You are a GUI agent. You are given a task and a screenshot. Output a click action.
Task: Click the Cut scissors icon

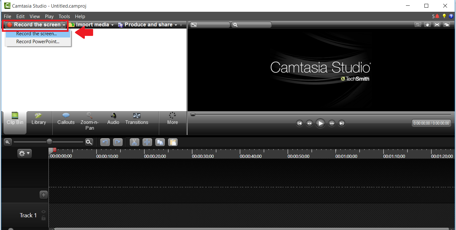[x=134, y=142]
